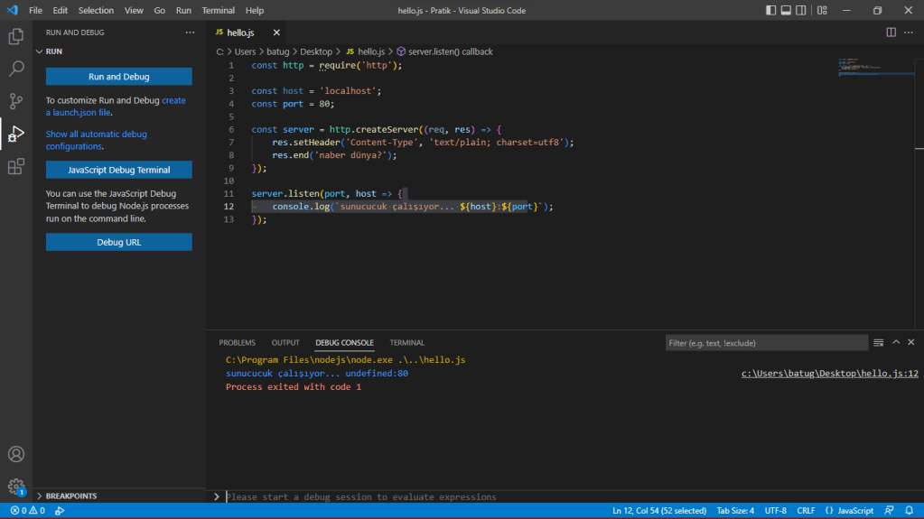Open the Accounts icon in activity bar

tap(15, 454)
